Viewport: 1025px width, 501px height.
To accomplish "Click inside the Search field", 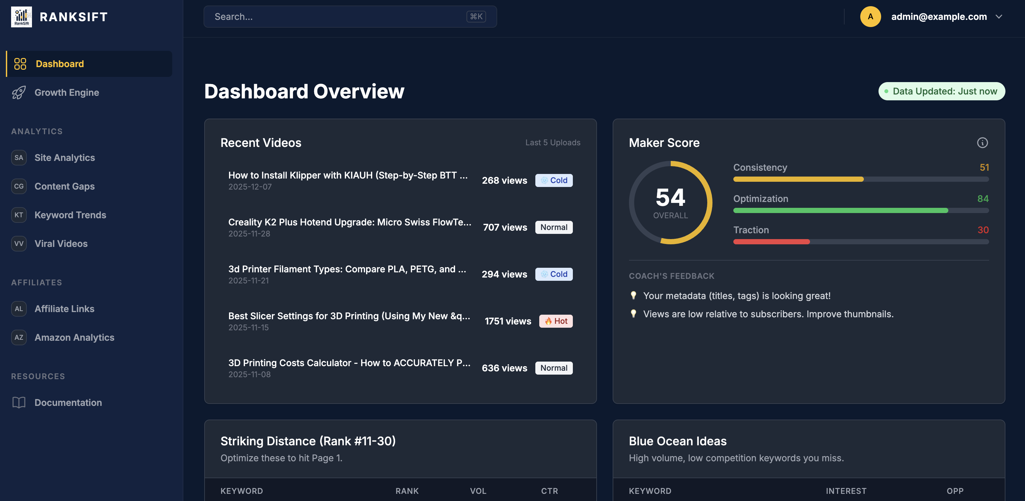I will click(350, 17).
